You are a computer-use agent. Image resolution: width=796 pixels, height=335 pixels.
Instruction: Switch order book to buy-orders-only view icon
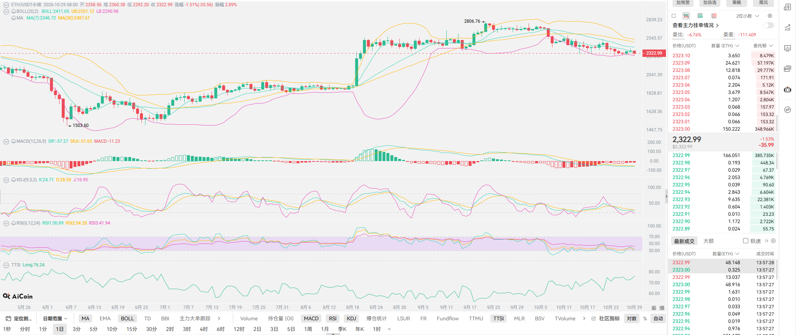click(x=700, y=16)
